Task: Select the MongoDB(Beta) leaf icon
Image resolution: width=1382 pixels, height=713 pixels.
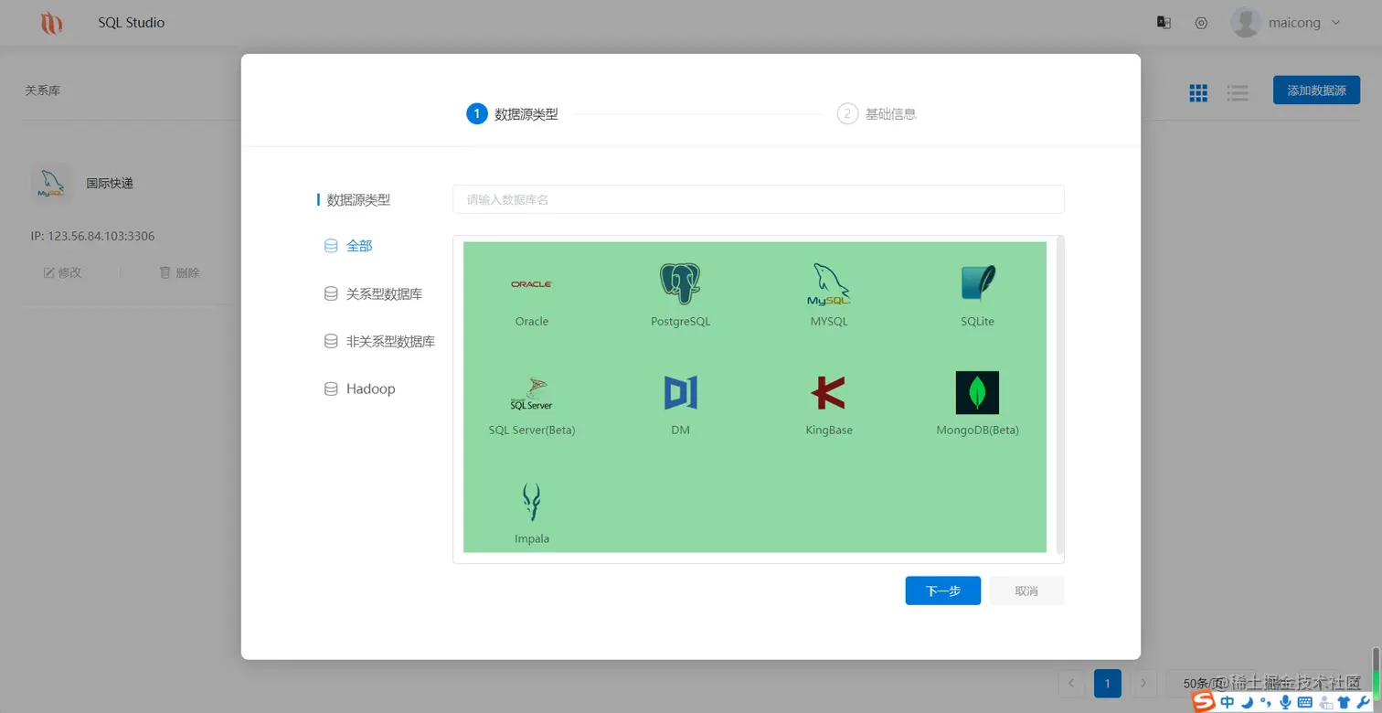Action: click(x=977, y=392)
